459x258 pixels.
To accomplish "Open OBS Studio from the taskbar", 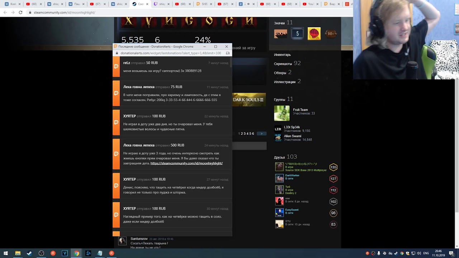I will point(41,253).
